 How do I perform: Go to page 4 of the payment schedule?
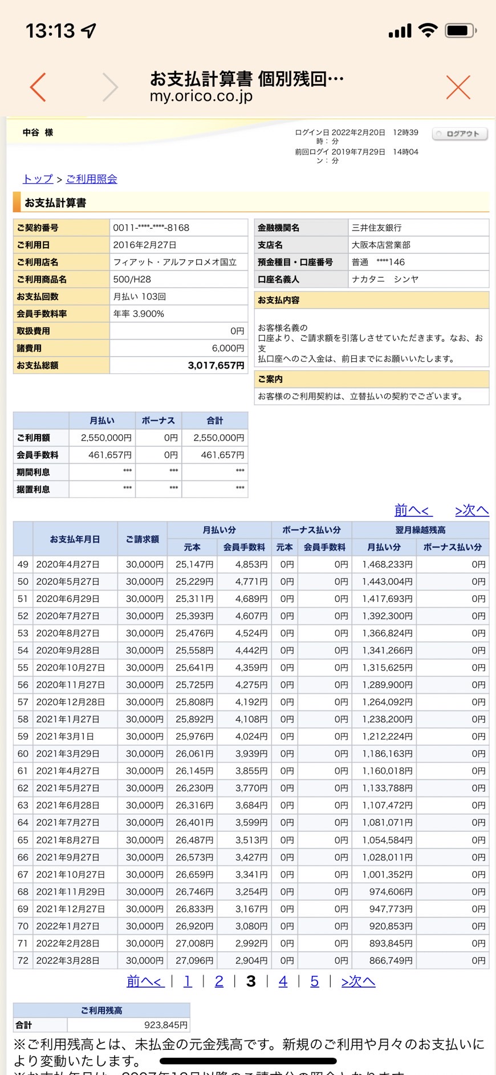point(283,981)
